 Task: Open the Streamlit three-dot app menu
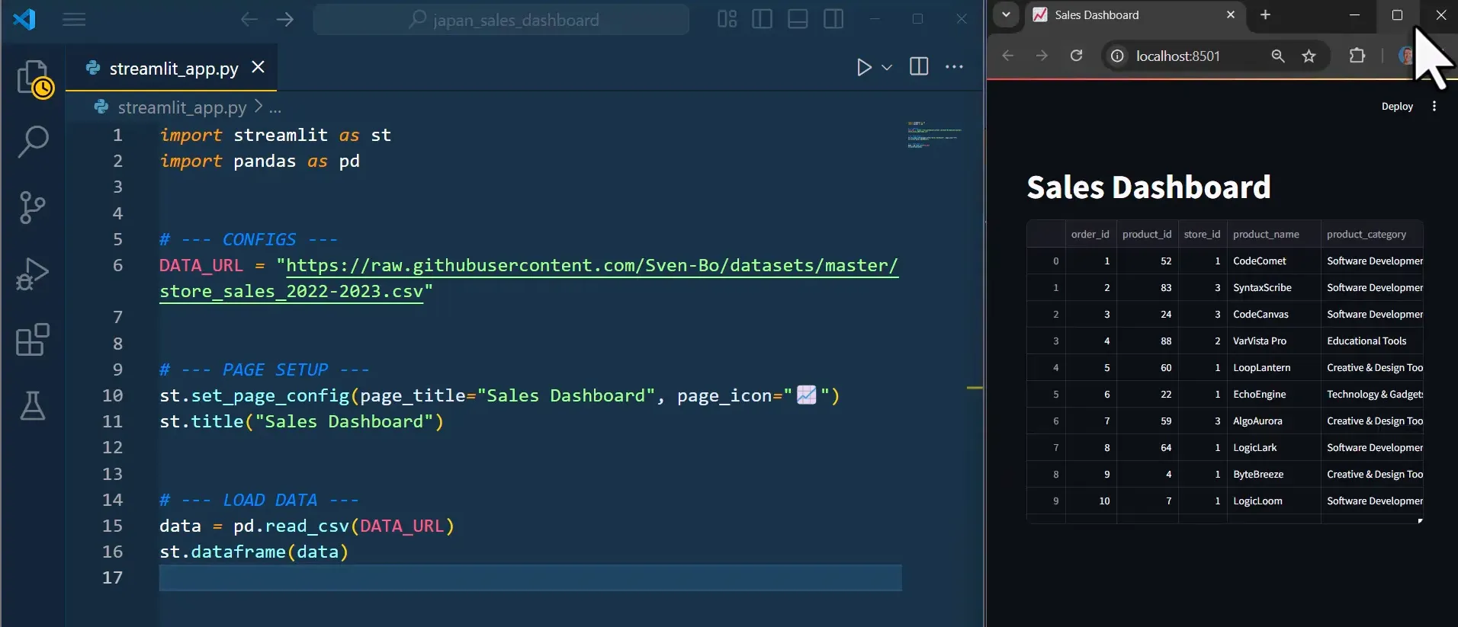click(1434, 107)
